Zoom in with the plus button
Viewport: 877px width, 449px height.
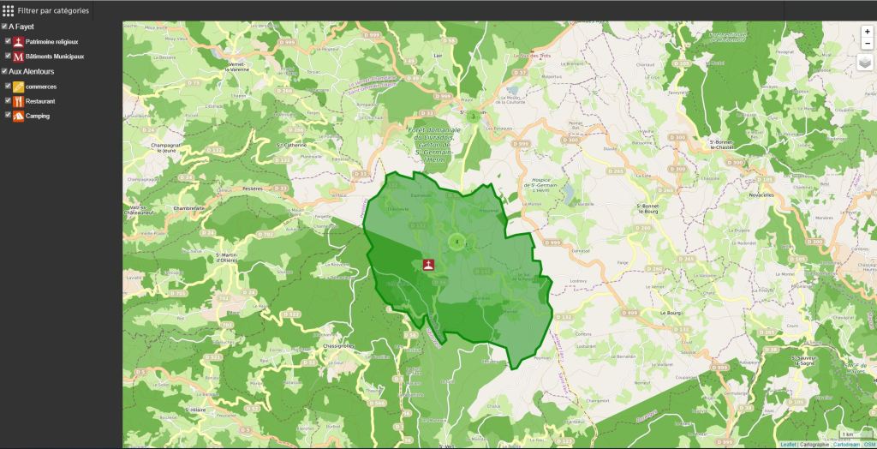(x=867, y=31)
